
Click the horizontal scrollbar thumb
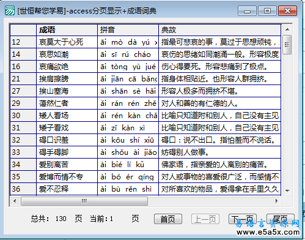84,201
